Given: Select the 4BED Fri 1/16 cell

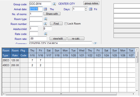Looking at the screenshot, I should pyautogui.click(x=40, y=65).
